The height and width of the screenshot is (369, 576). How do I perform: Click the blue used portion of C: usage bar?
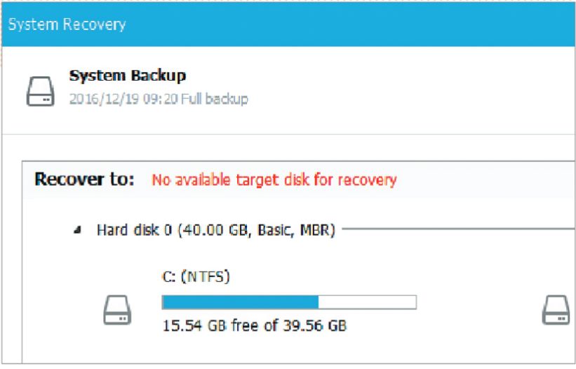240,302
